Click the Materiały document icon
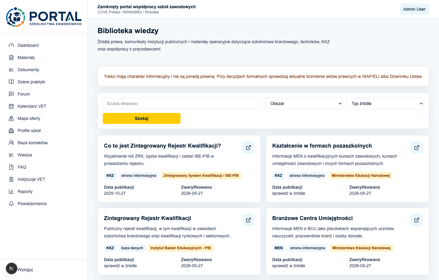The width and height of the screenshot is (439, 280). coord(11,58)
